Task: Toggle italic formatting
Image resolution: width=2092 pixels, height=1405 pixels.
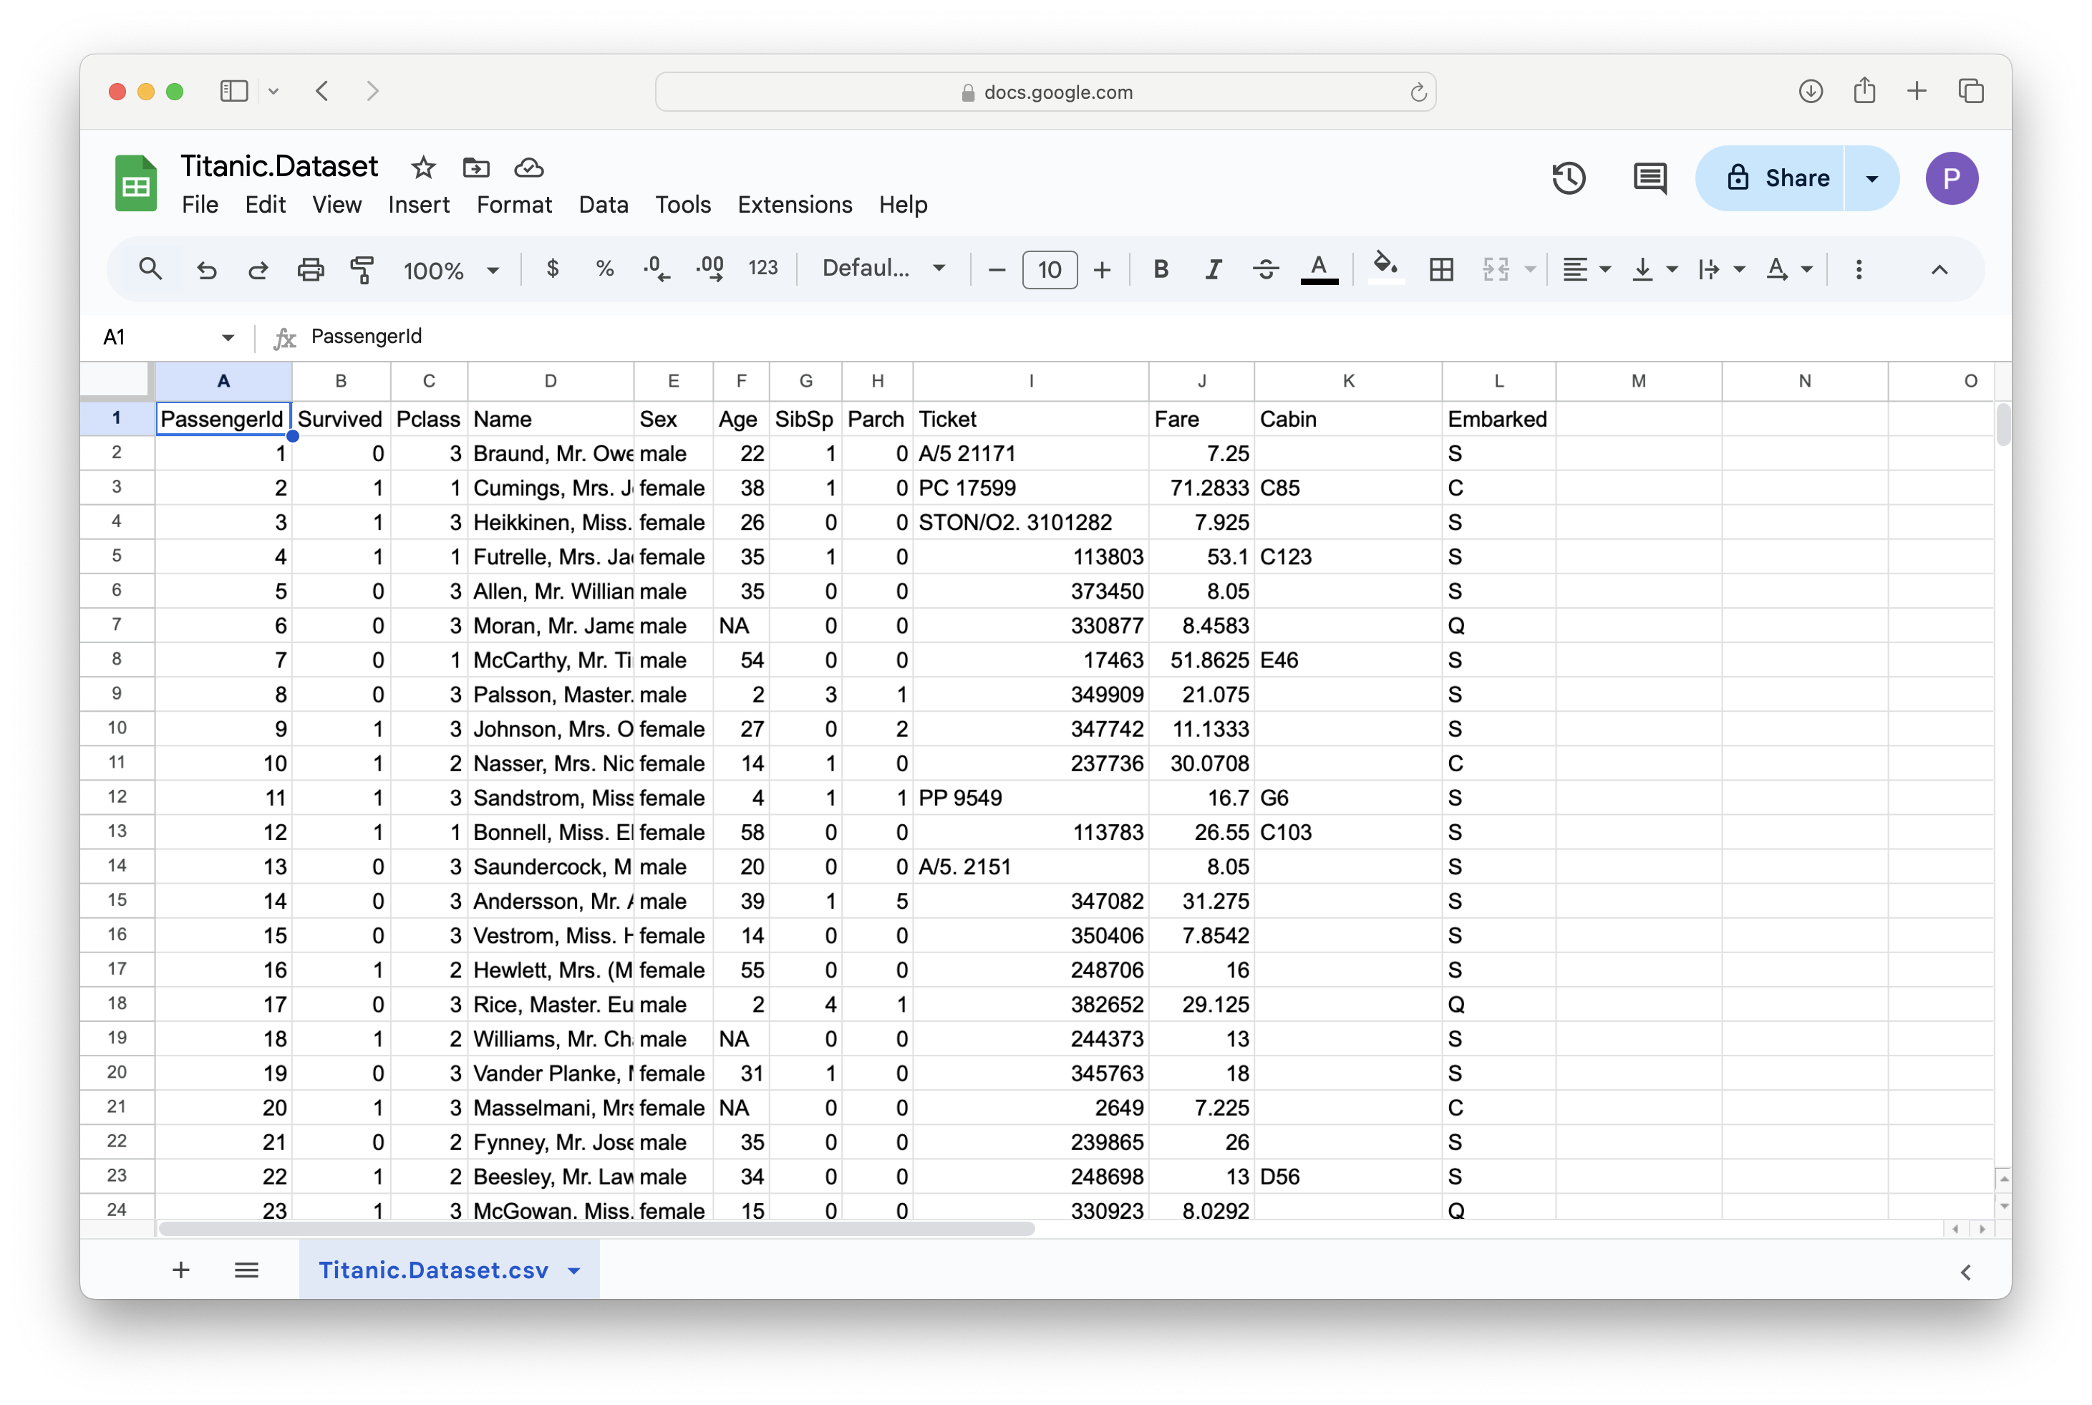Action: [1213, 269]
